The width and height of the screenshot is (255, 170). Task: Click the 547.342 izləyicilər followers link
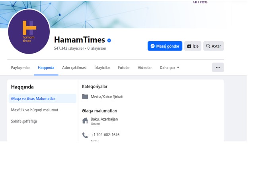pyautogui.click(x=69, y=48)
